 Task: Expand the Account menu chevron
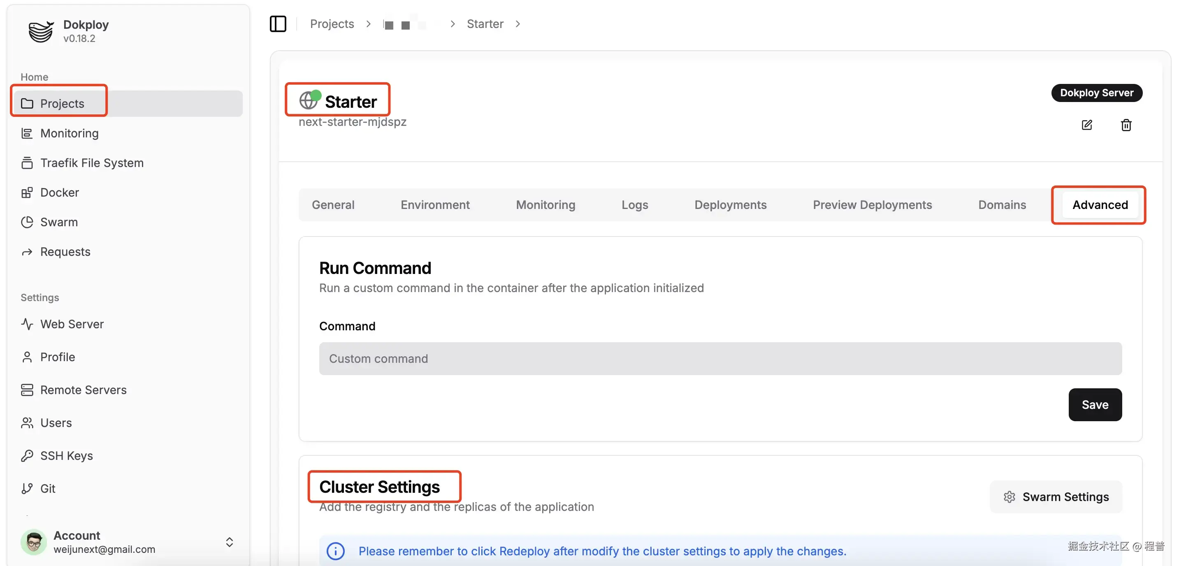click(229, 542)
